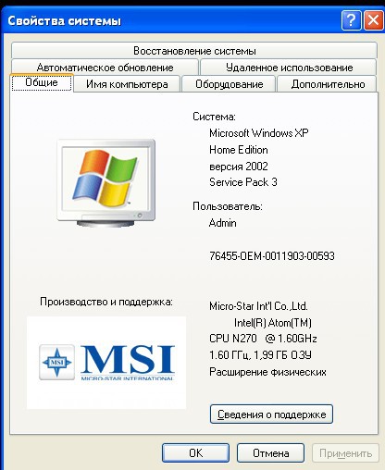Close the Свойства системы dialog
This screenshot has height=470, width=385.
point(373,20)
